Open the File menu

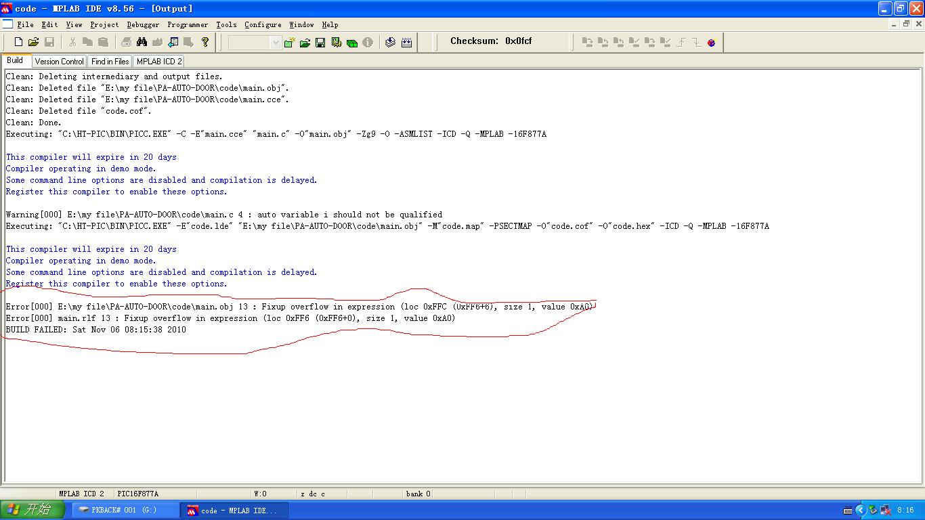[25, 24]
